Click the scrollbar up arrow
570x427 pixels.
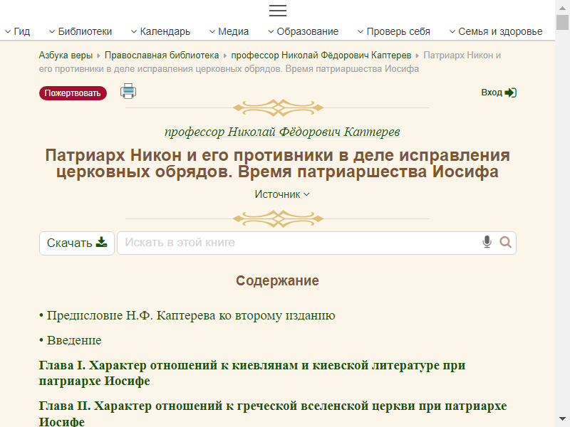pos(562,8)
